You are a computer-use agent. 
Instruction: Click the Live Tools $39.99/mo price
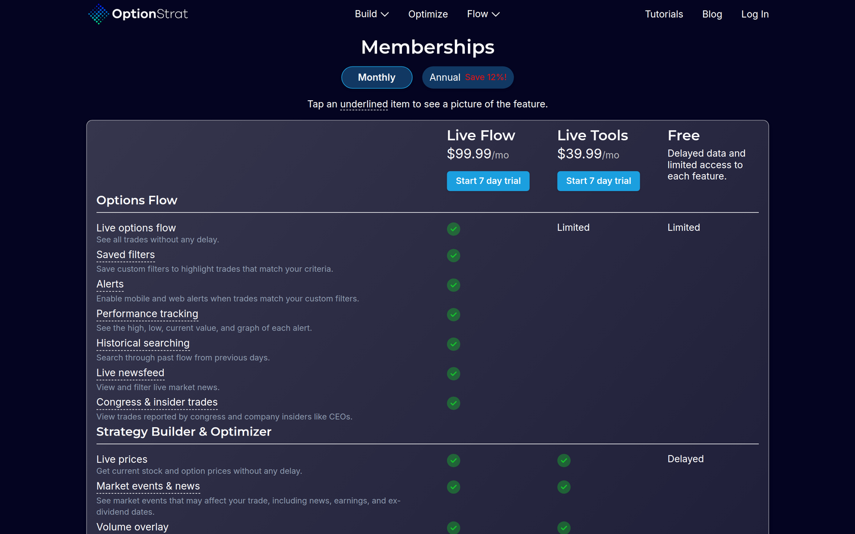click(x=588, y=154)
